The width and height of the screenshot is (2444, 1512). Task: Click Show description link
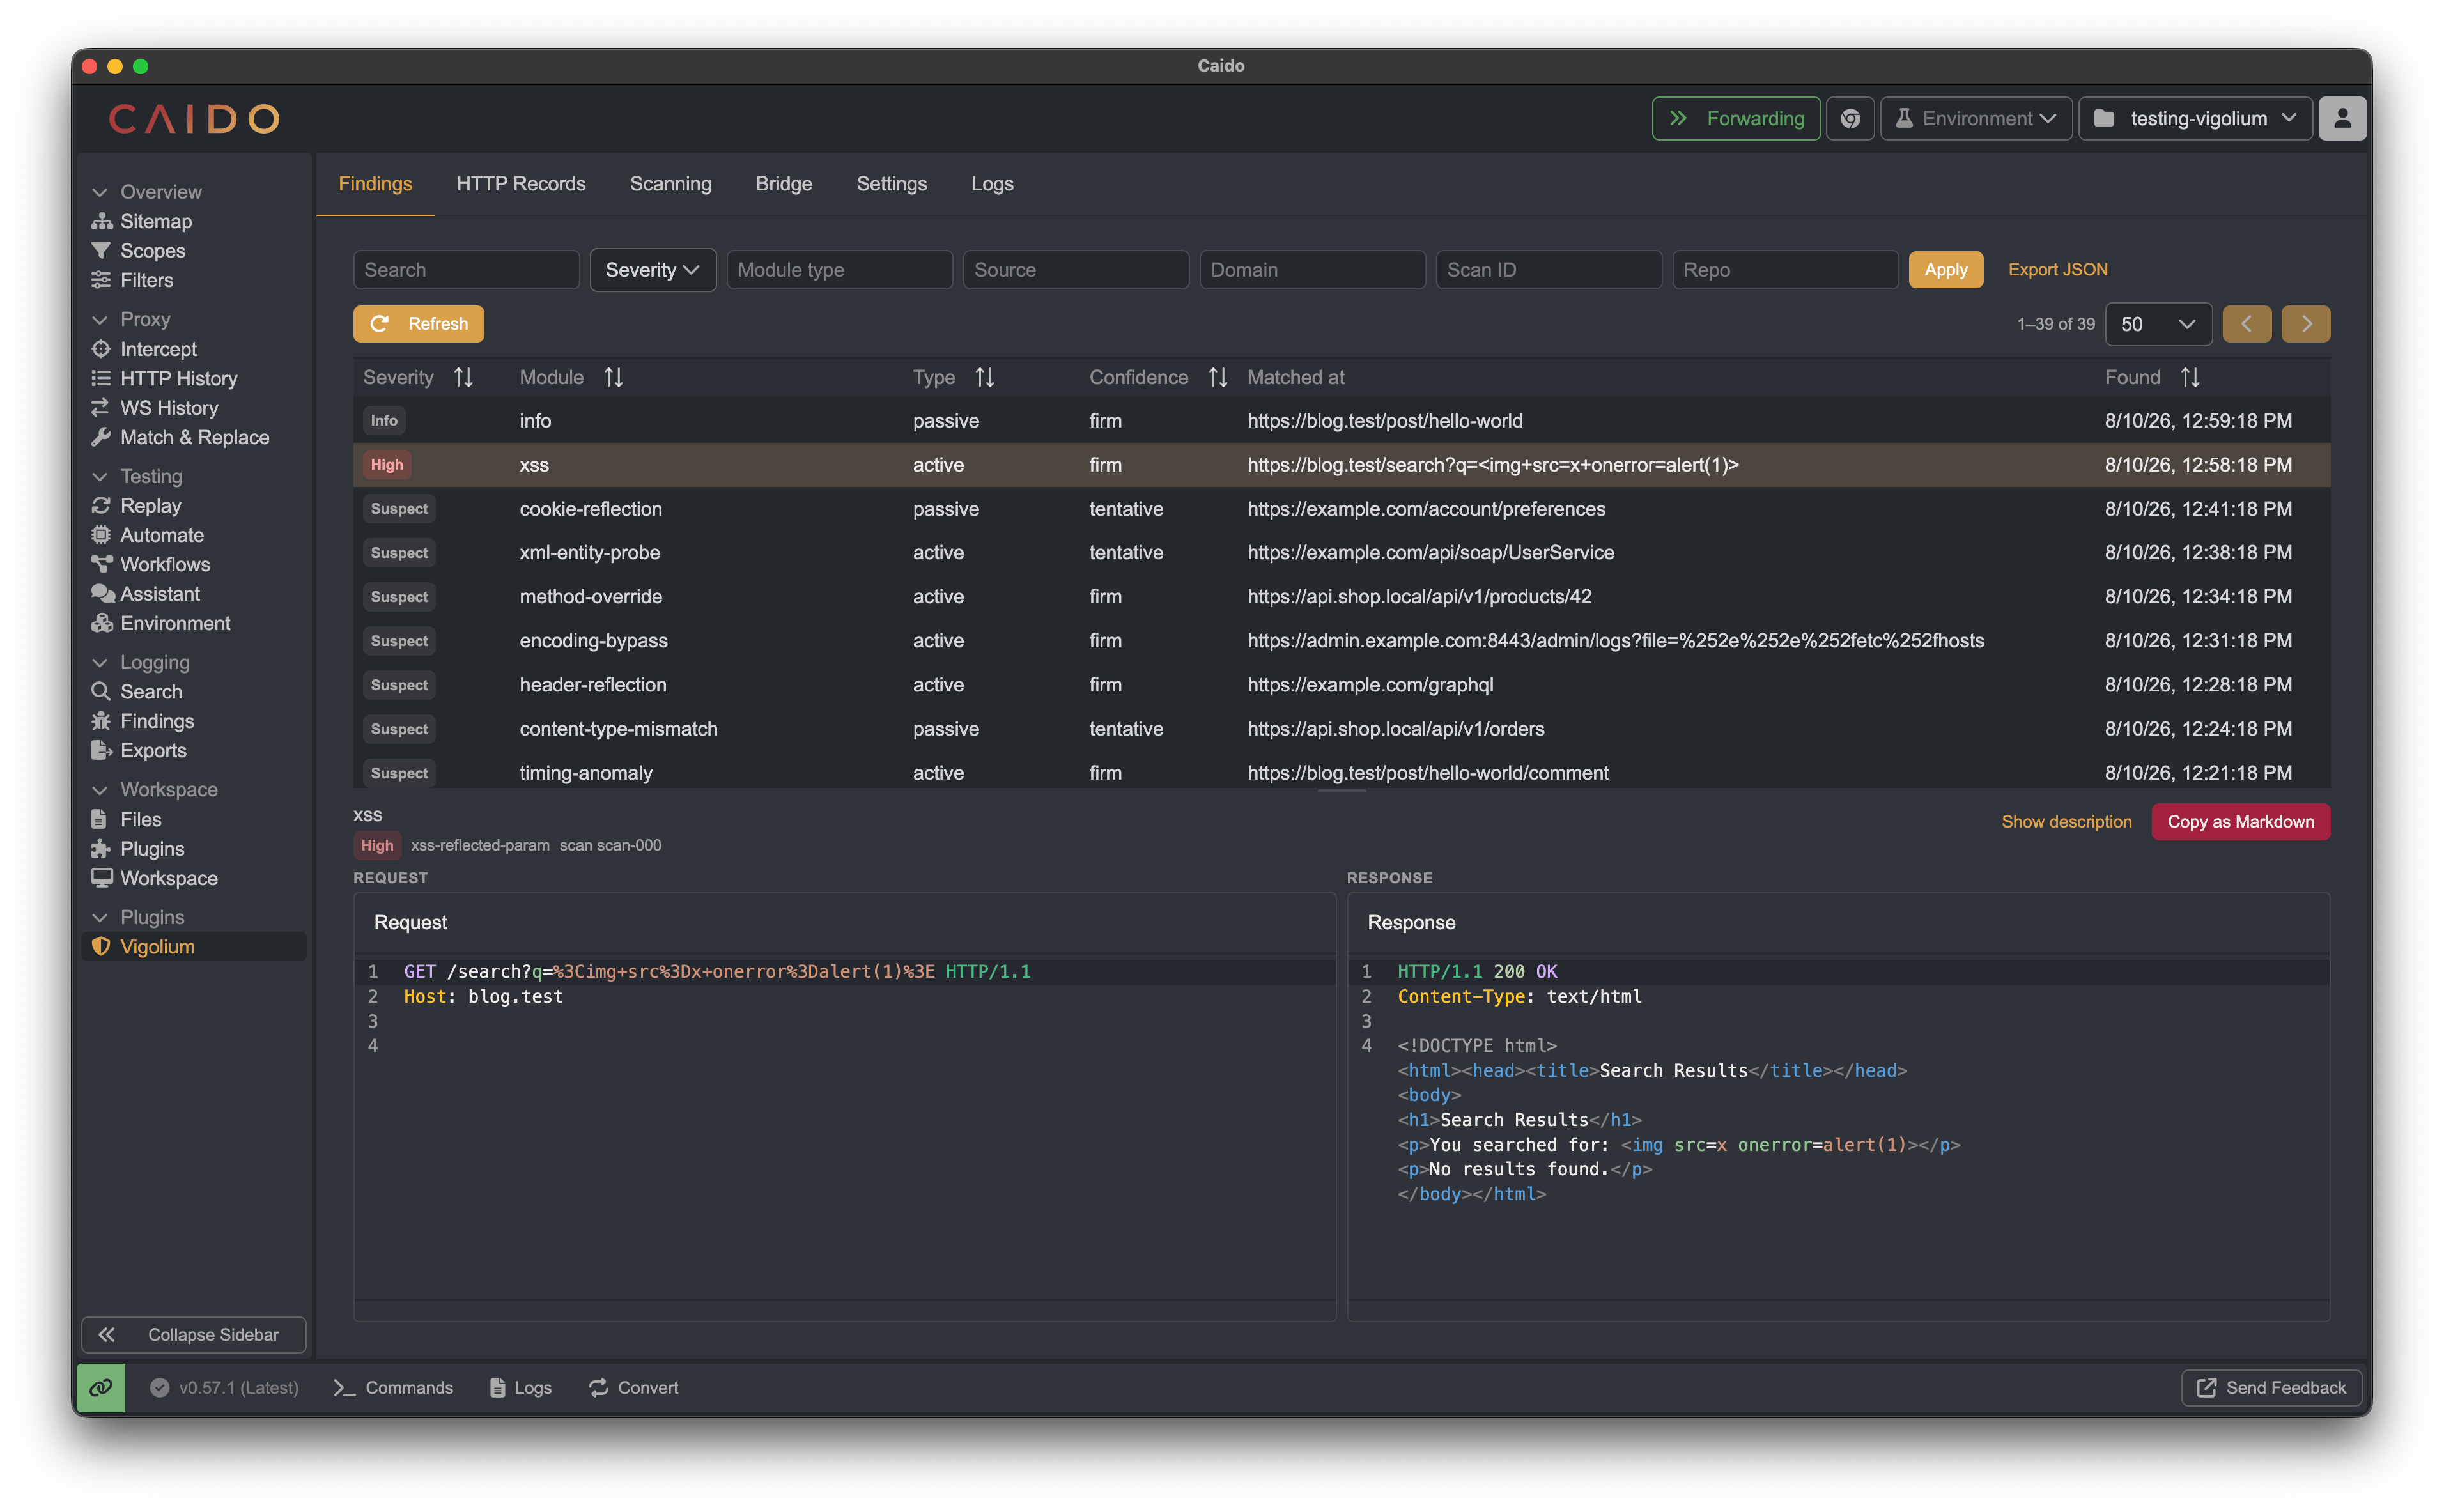2066,822
